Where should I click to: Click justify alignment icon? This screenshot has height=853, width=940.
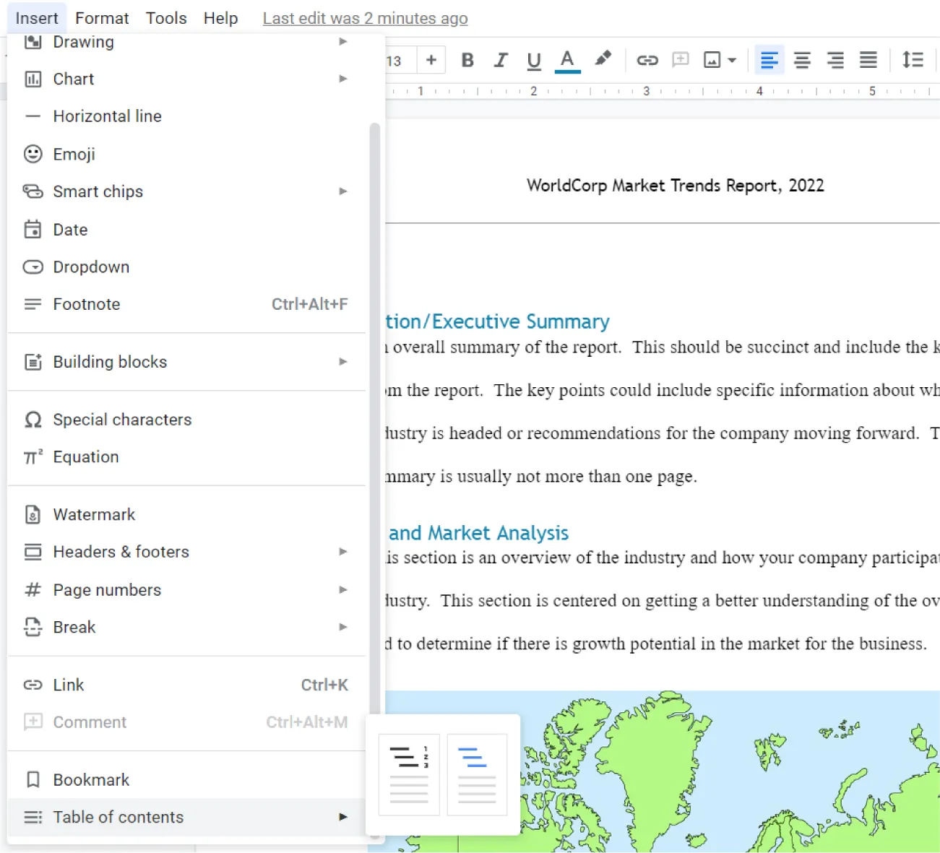pos(868,60)
